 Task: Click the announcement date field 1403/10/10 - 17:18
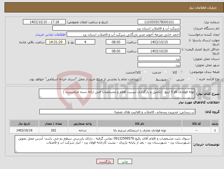pyautogui.click(x=44, y=22)
